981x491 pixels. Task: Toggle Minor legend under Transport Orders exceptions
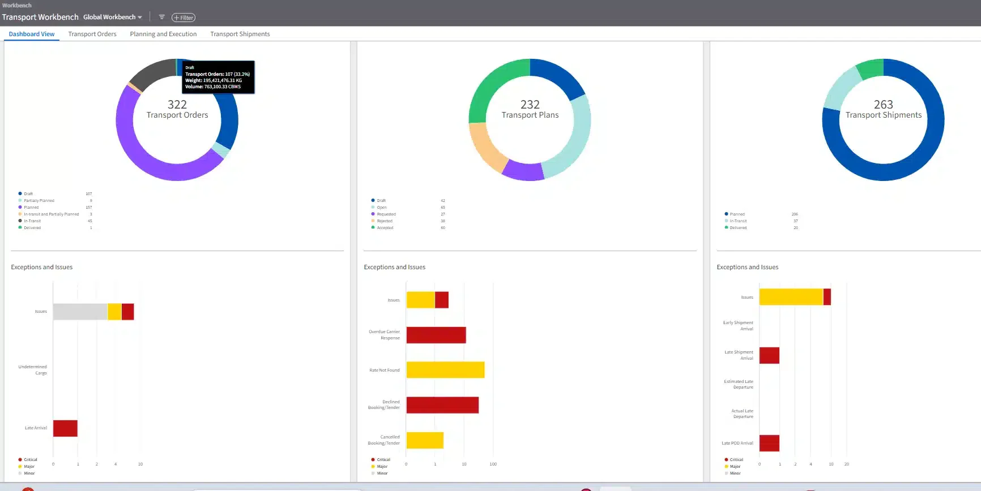(27, 473)
